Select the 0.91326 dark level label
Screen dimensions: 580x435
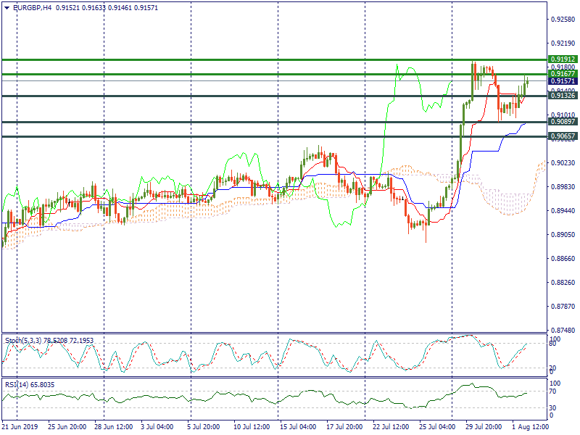tap(562, 96)
